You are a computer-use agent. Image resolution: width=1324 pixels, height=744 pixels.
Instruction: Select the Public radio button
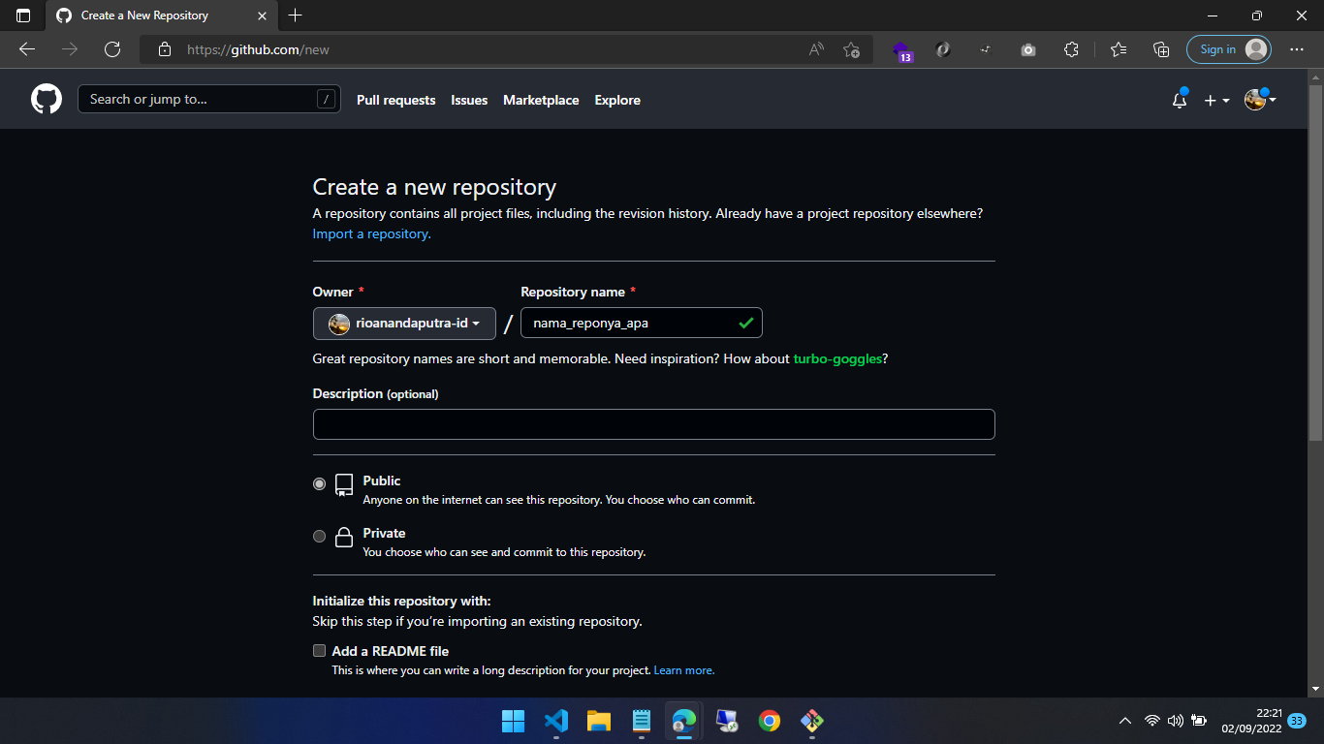tap(319, 483)
